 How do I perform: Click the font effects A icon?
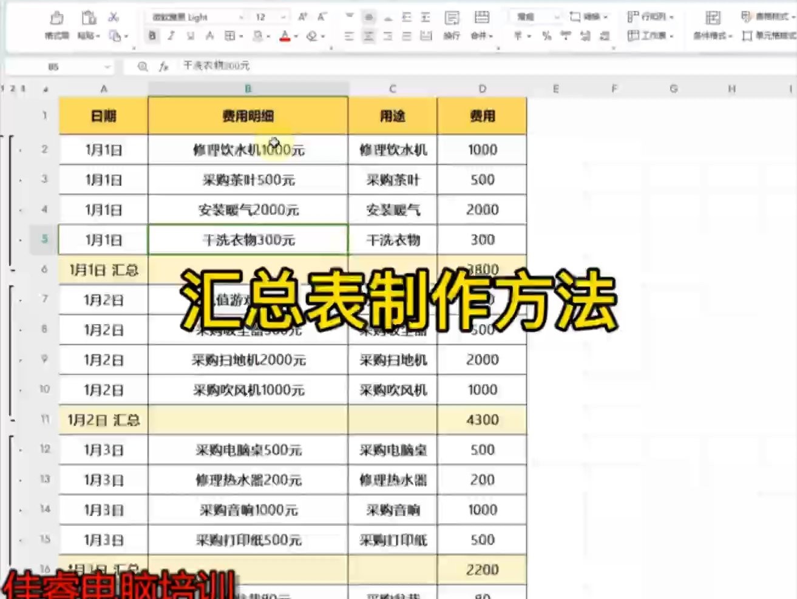click(x=210, y=36)
